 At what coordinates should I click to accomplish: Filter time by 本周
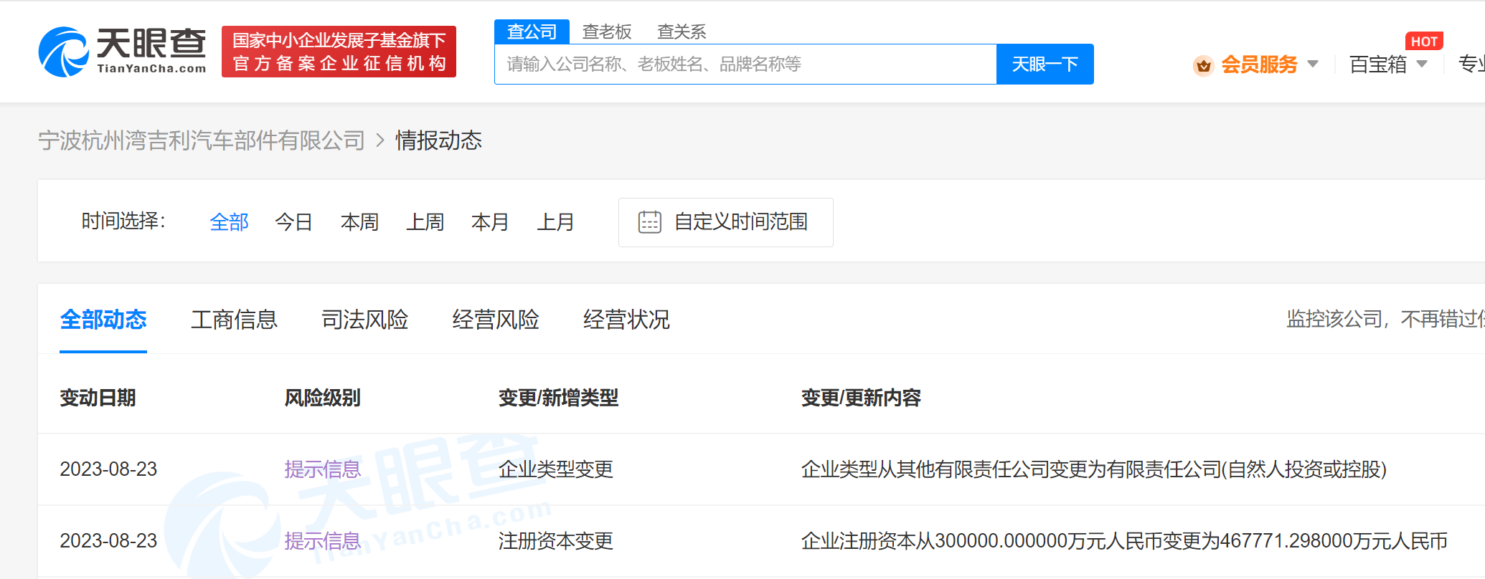pyautogui.click(x=359, y=222)
